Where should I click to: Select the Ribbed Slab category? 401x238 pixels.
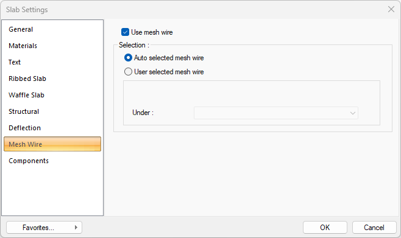pyautogui.click(x=27, y=79)
